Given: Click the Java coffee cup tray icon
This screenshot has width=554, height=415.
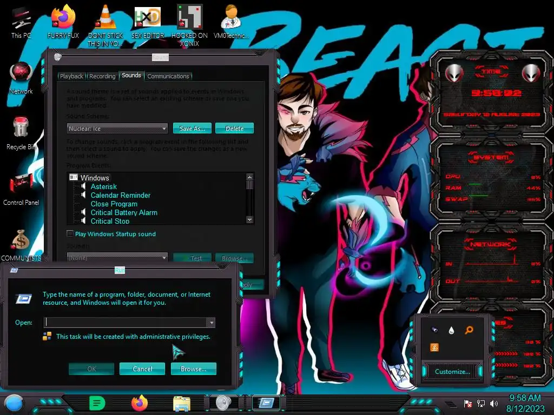Looking at the screenshot, I should pyautogui.click(x=434, y=347).
